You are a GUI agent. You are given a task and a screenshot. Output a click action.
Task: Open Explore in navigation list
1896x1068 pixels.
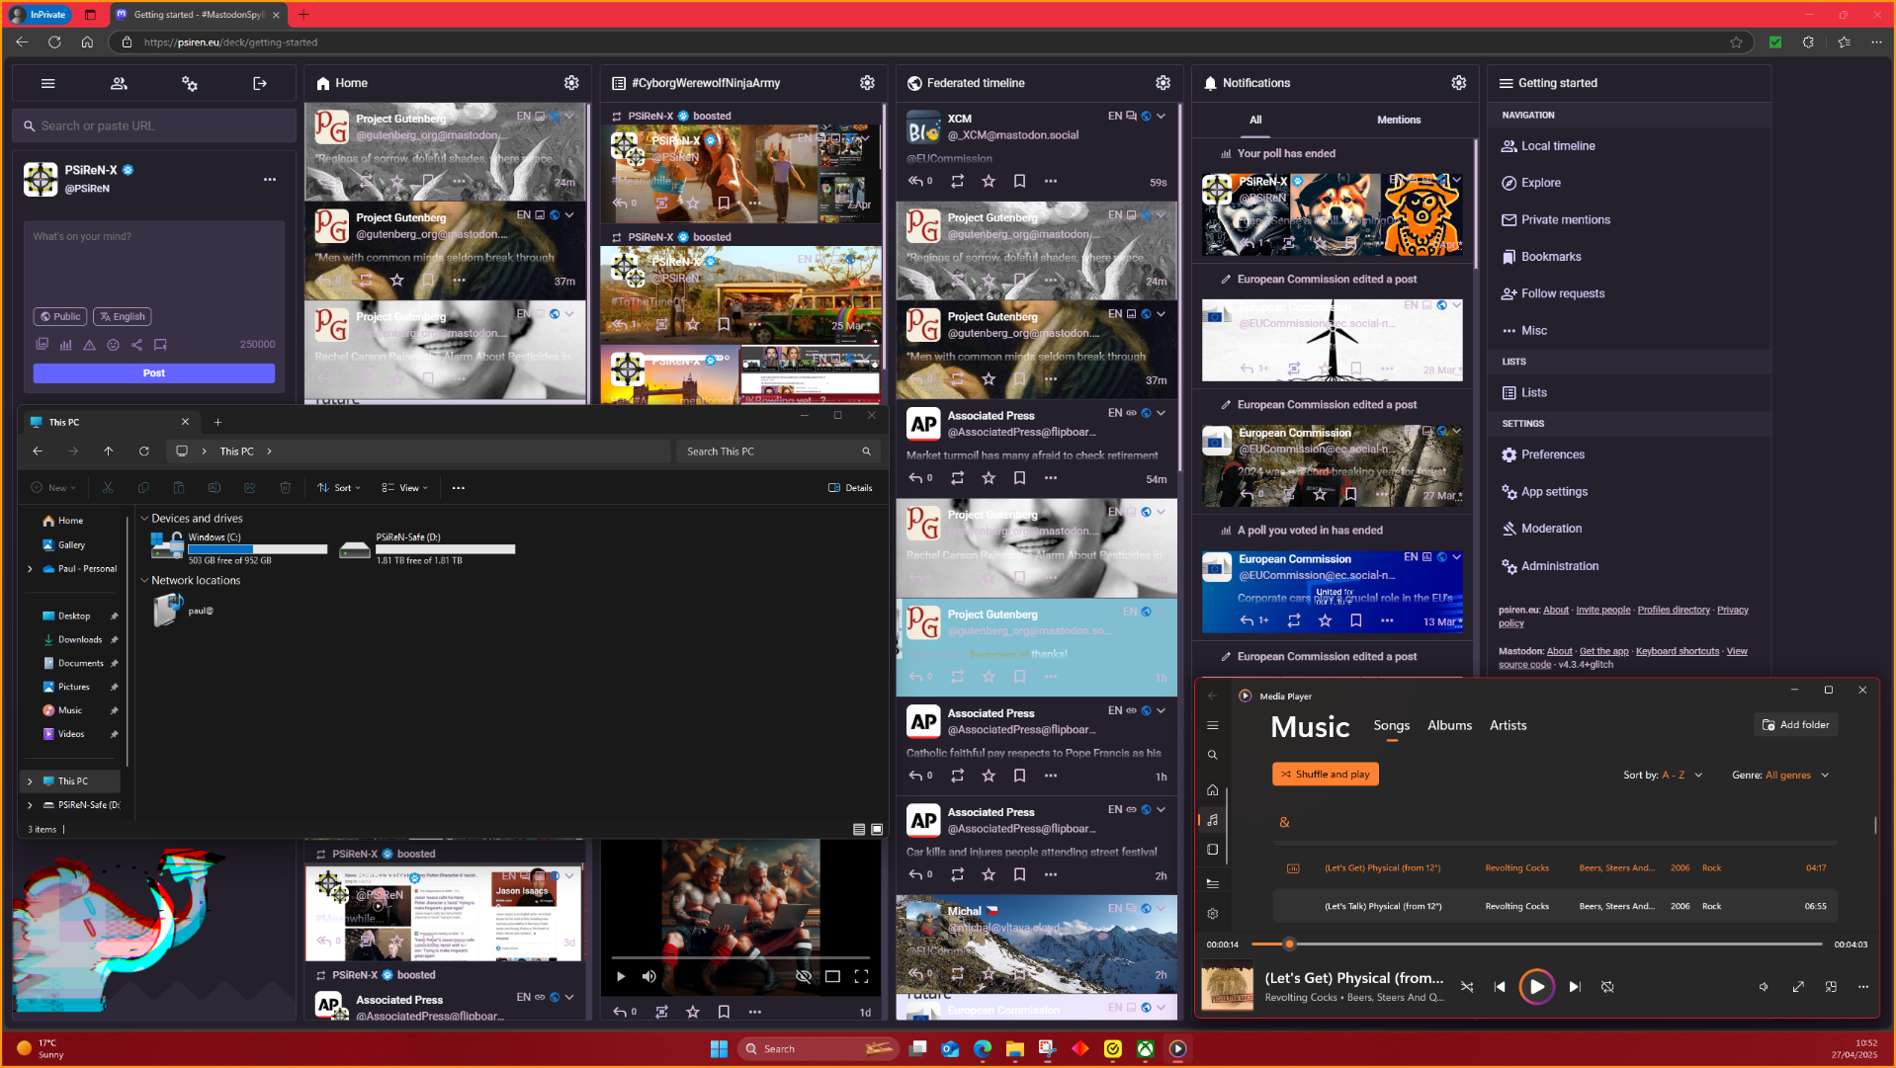[x=1540, y=183]
